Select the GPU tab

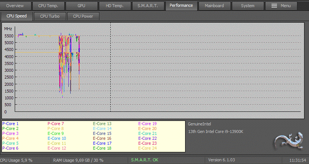tap(81, 6)
